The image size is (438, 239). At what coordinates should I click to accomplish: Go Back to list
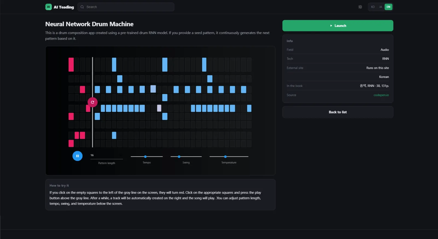coord(338,112)
